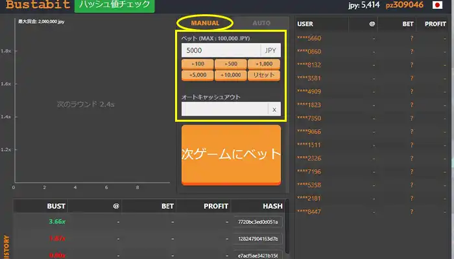Click the 3.66x bust value
454x259 pixels.
(57, 221)
